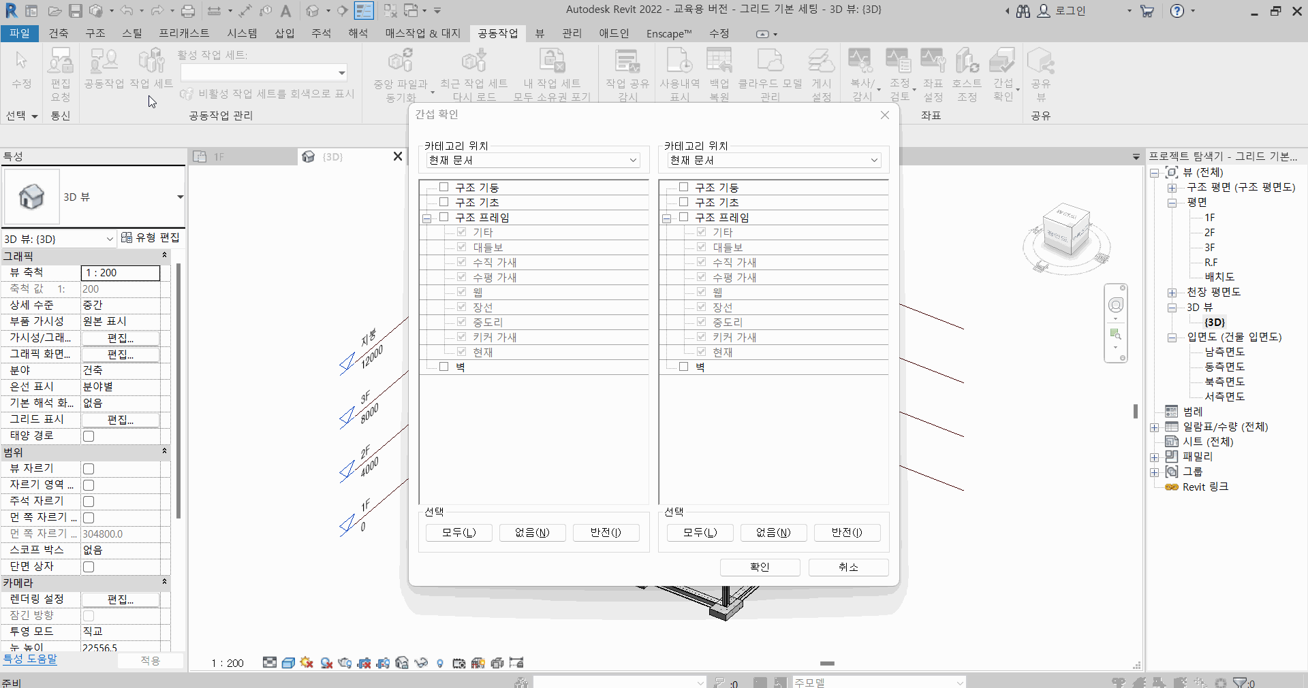
Task: Toggle 뷰 자르기 checkbox in Properties
Action: pos(89,469)
